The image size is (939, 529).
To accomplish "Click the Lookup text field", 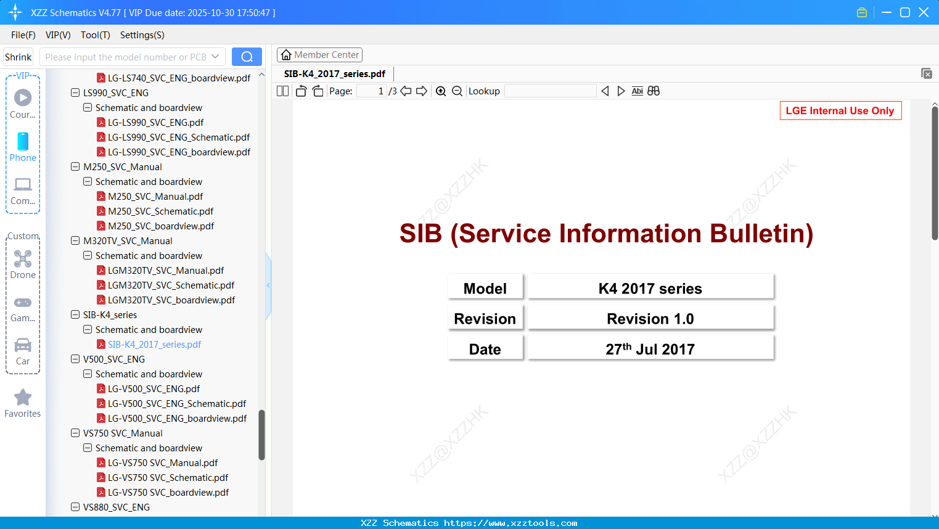I will pyautogui.click(x=551, y=91).
